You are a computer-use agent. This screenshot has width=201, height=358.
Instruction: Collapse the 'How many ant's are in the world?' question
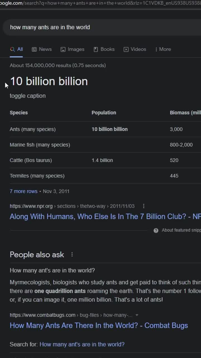[x=52, y=270]
